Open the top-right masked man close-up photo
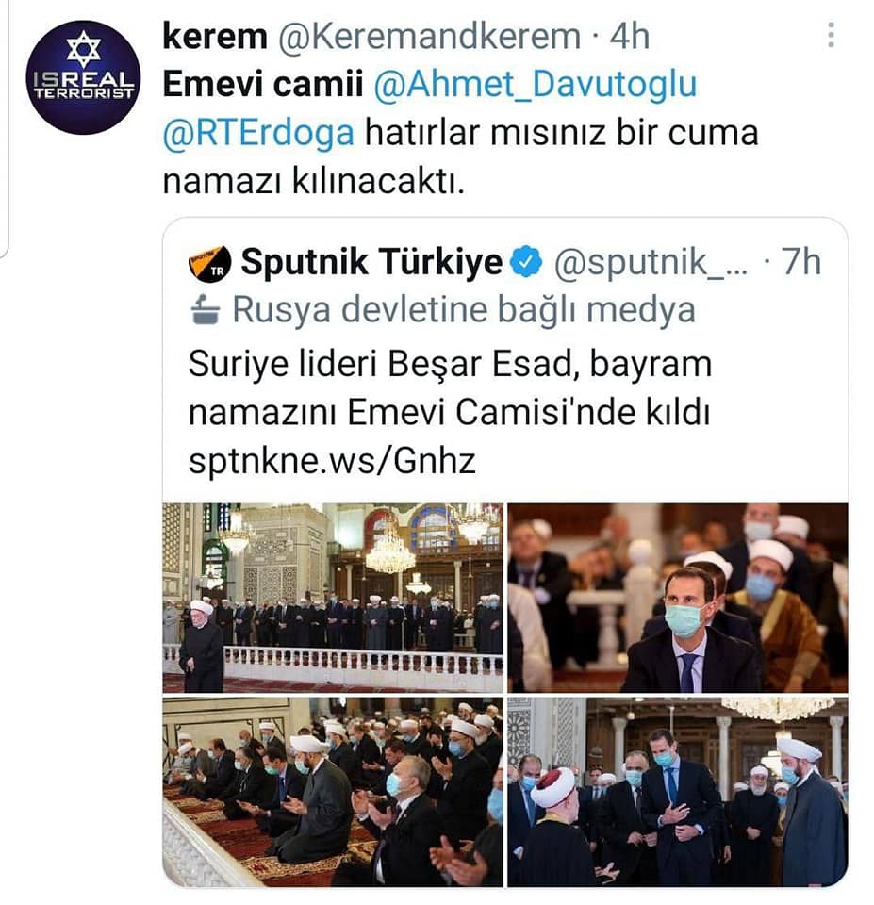874x905 pixels. tap(678, 598)
